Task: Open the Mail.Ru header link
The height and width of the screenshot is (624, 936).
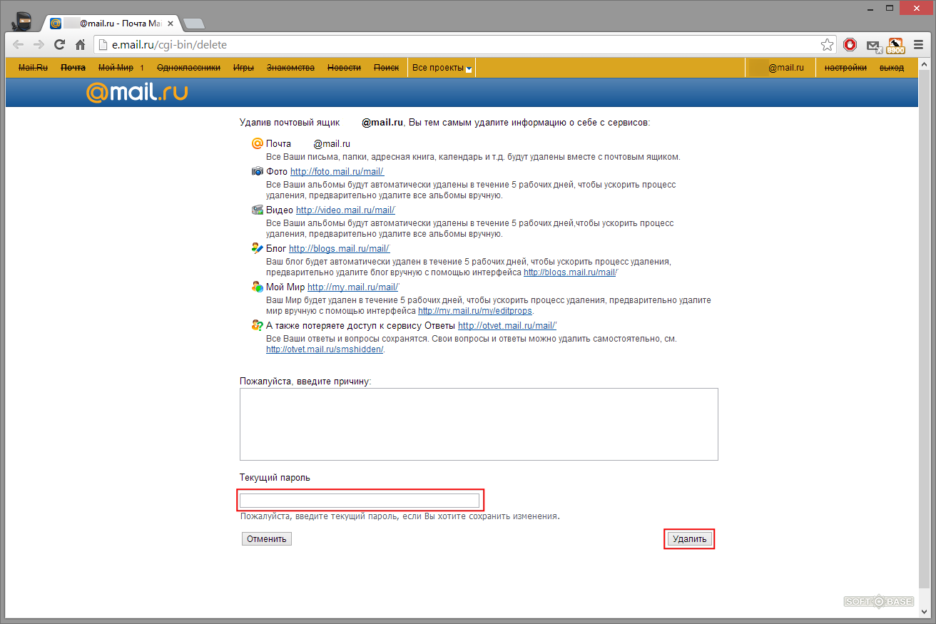Action: 33,68
